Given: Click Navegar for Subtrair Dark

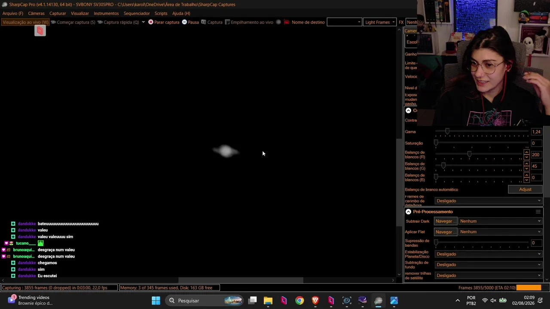Looking at the screenshot, I should [445, 221].
